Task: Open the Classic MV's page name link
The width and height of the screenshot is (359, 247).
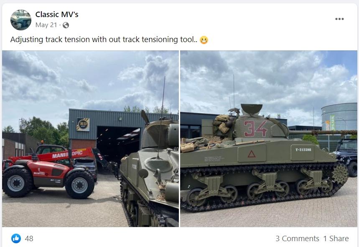Action: coord(57,15)
